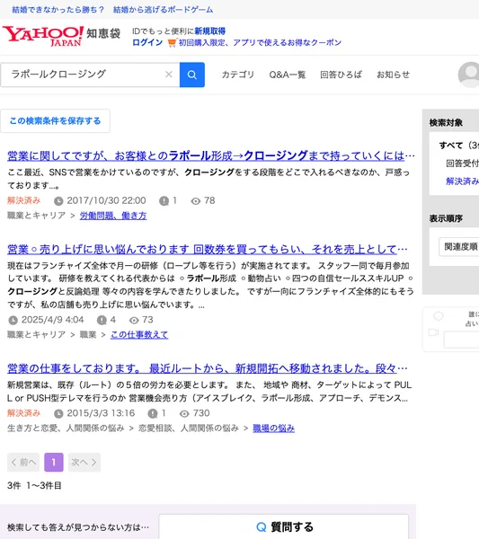This screenshot has height=539, width=479.
Task: Click the clock icon beside 2017/10/30 22:00
Action: point(58,200)
